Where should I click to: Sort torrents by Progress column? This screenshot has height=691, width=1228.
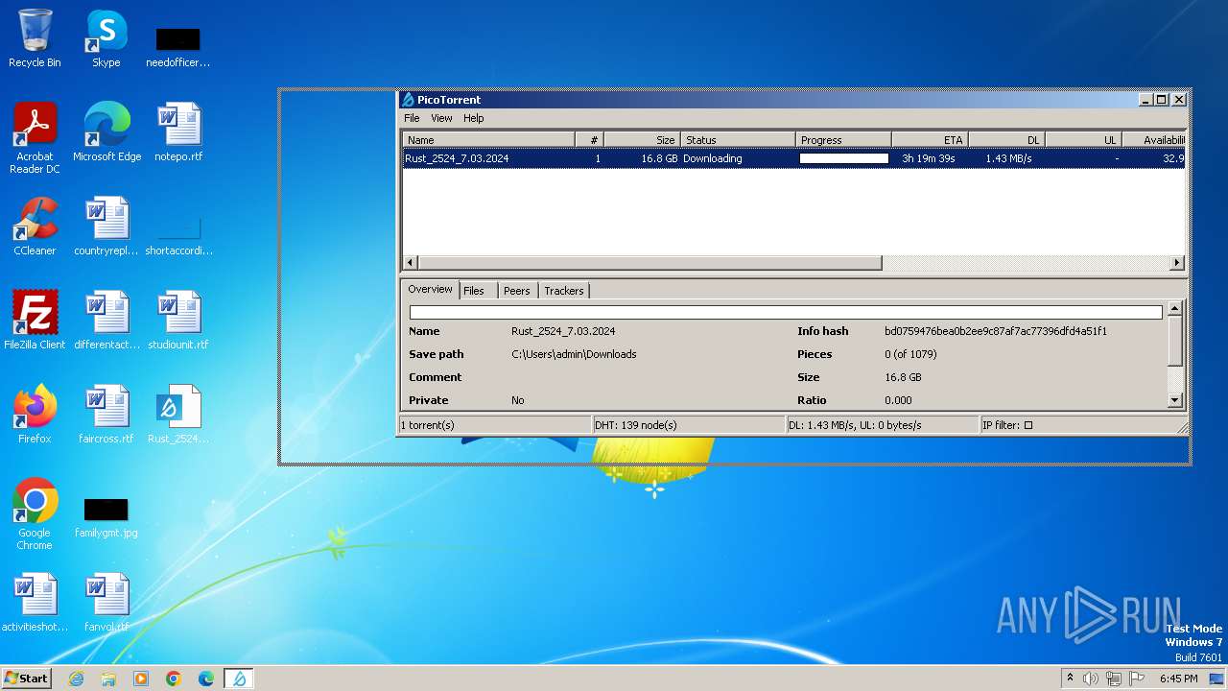pyautogui.click(x=843, y=140)
